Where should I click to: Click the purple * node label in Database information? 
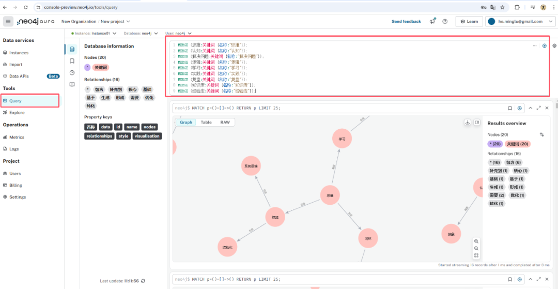point(87,67)
